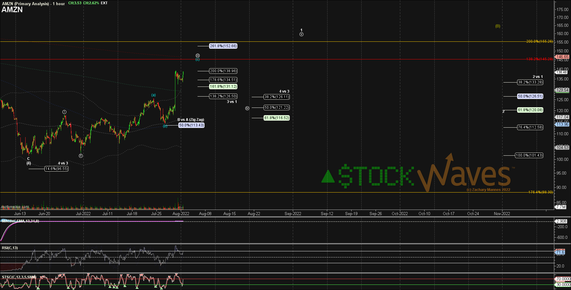Select the (a) wave label
The height and width of the screenshot is (290, 571).
point(154,95)
